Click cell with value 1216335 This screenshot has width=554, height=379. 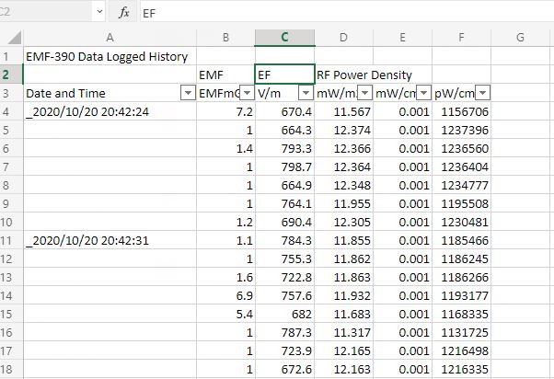461,369
